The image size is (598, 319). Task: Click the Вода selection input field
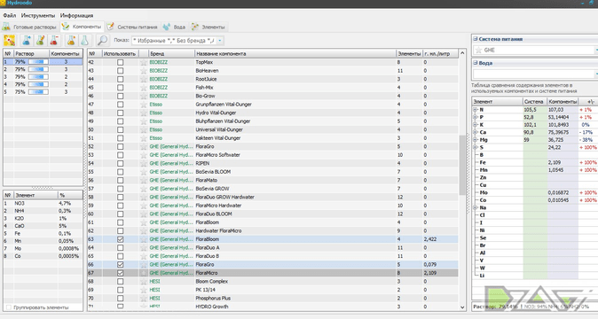click(x=534, y=74)
